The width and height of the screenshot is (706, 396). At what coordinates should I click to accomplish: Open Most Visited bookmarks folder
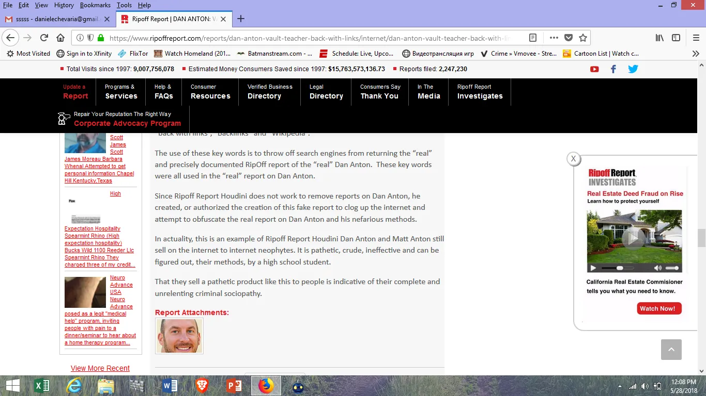pos(28,54)
